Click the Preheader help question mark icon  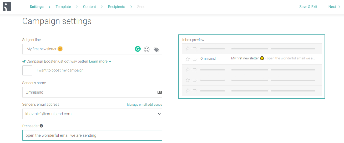click(41, 126)
